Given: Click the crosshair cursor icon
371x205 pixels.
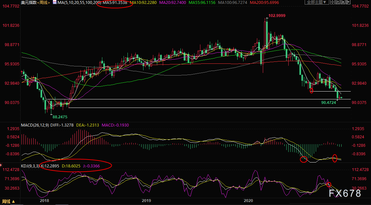Looking at the screenshot, I should click(x=332, y=2).
